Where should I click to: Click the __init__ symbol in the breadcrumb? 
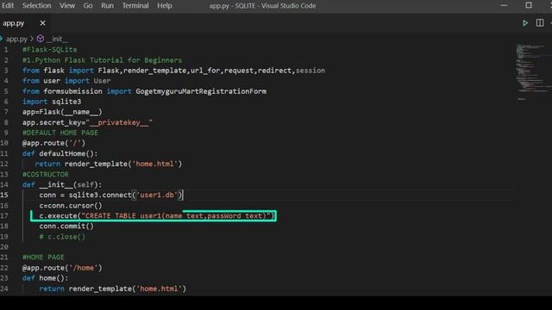click(57, 39)
